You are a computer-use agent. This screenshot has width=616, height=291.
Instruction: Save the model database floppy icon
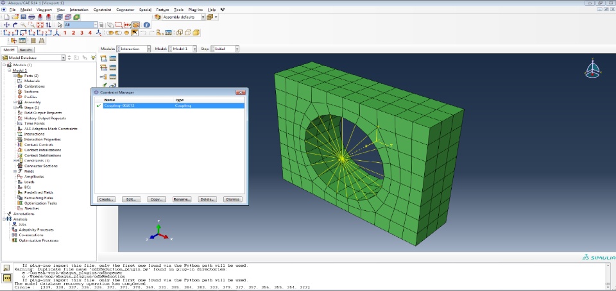[x=24, y=17]
